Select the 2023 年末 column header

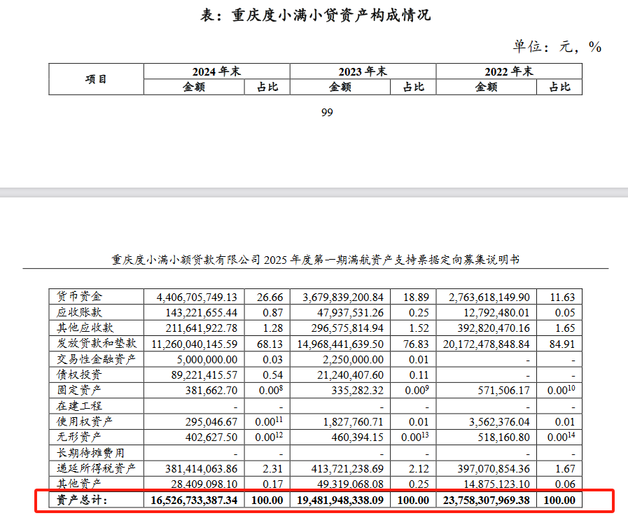[363, 71]
